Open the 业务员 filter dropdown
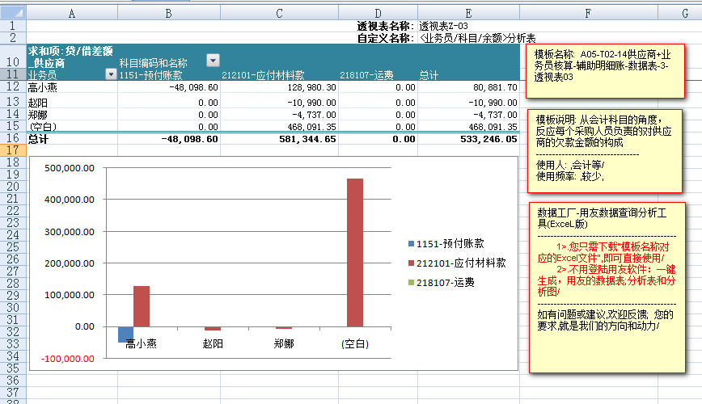The width and height of the screenshot is (702, 404). click(x=111, y=74)
